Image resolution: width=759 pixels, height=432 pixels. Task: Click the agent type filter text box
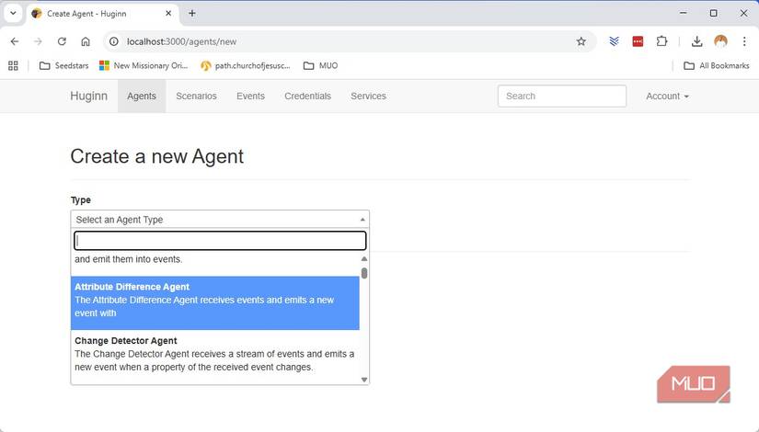tap(220, 241)
